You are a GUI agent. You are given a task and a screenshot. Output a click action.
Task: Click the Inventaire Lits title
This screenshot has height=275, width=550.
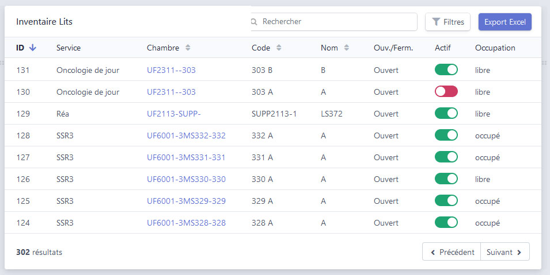point(44,22)
